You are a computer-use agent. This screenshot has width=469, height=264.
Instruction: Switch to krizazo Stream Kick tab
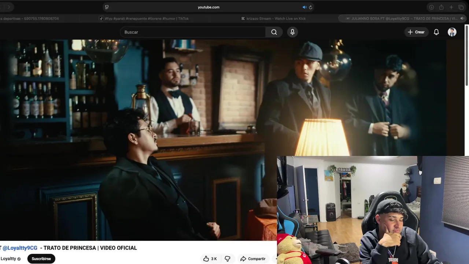(x=273, y=18)
